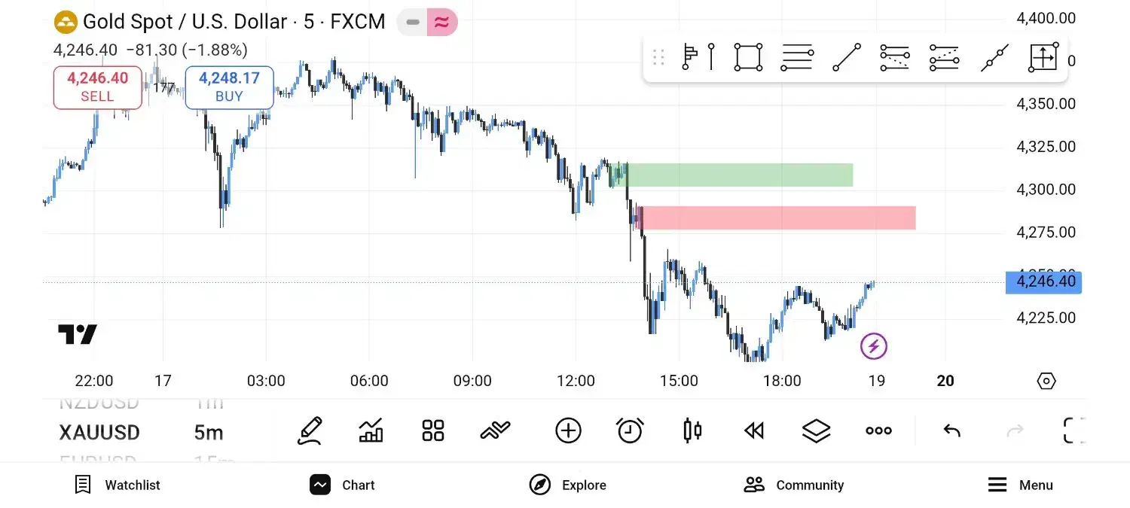Start bar replay rewind icon
Viewport: 1130px width, 508px height.
click(x=754, y=431)
